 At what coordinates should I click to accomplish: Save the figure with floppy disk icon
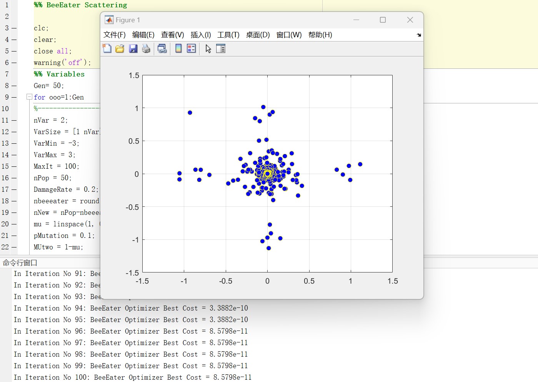click(x=133, y=48)
